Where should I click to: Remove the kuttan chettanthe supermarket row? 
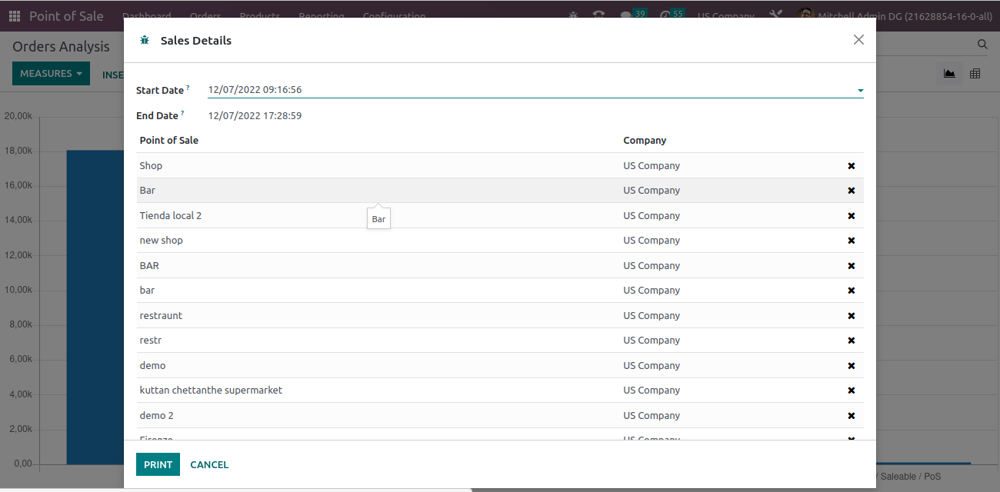(852, 391)
